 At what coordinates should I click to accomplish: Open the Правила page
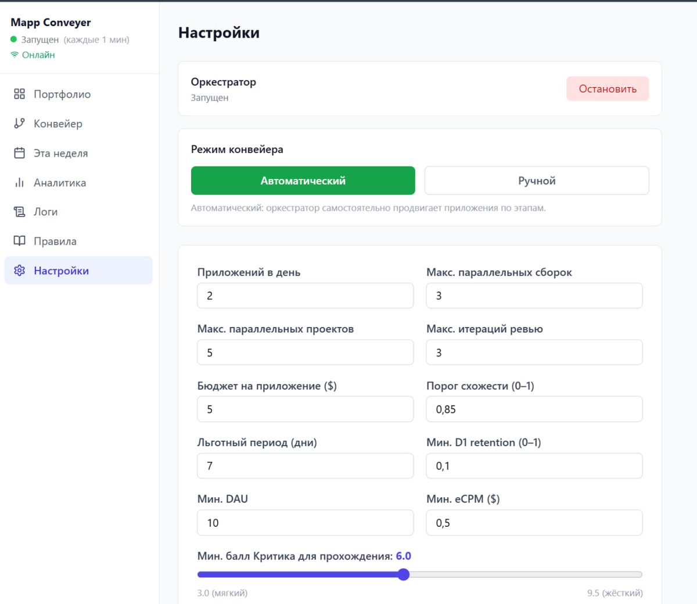click(x=78, y=241)
